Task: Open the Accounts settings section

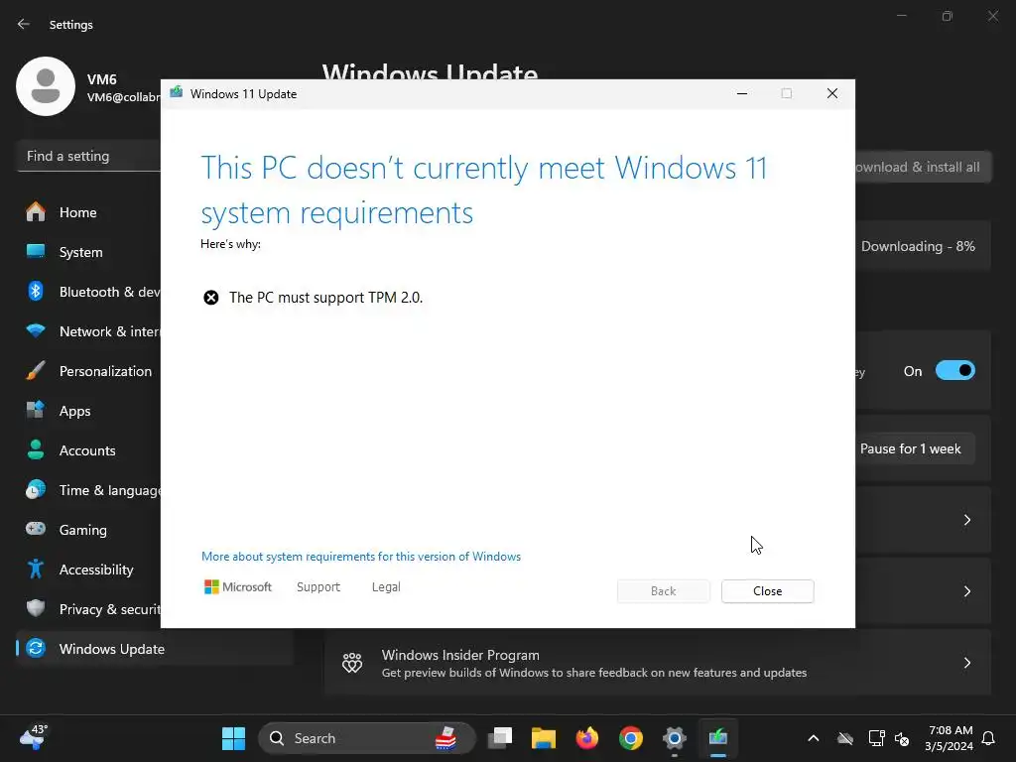Action: point(87,449)
